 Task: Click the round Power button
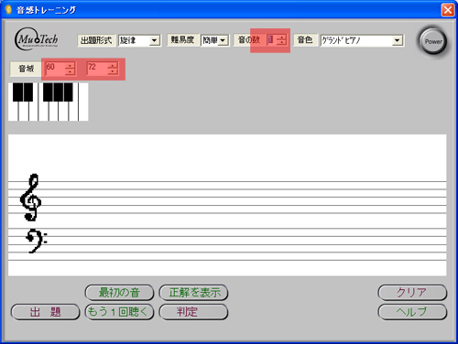432,41
